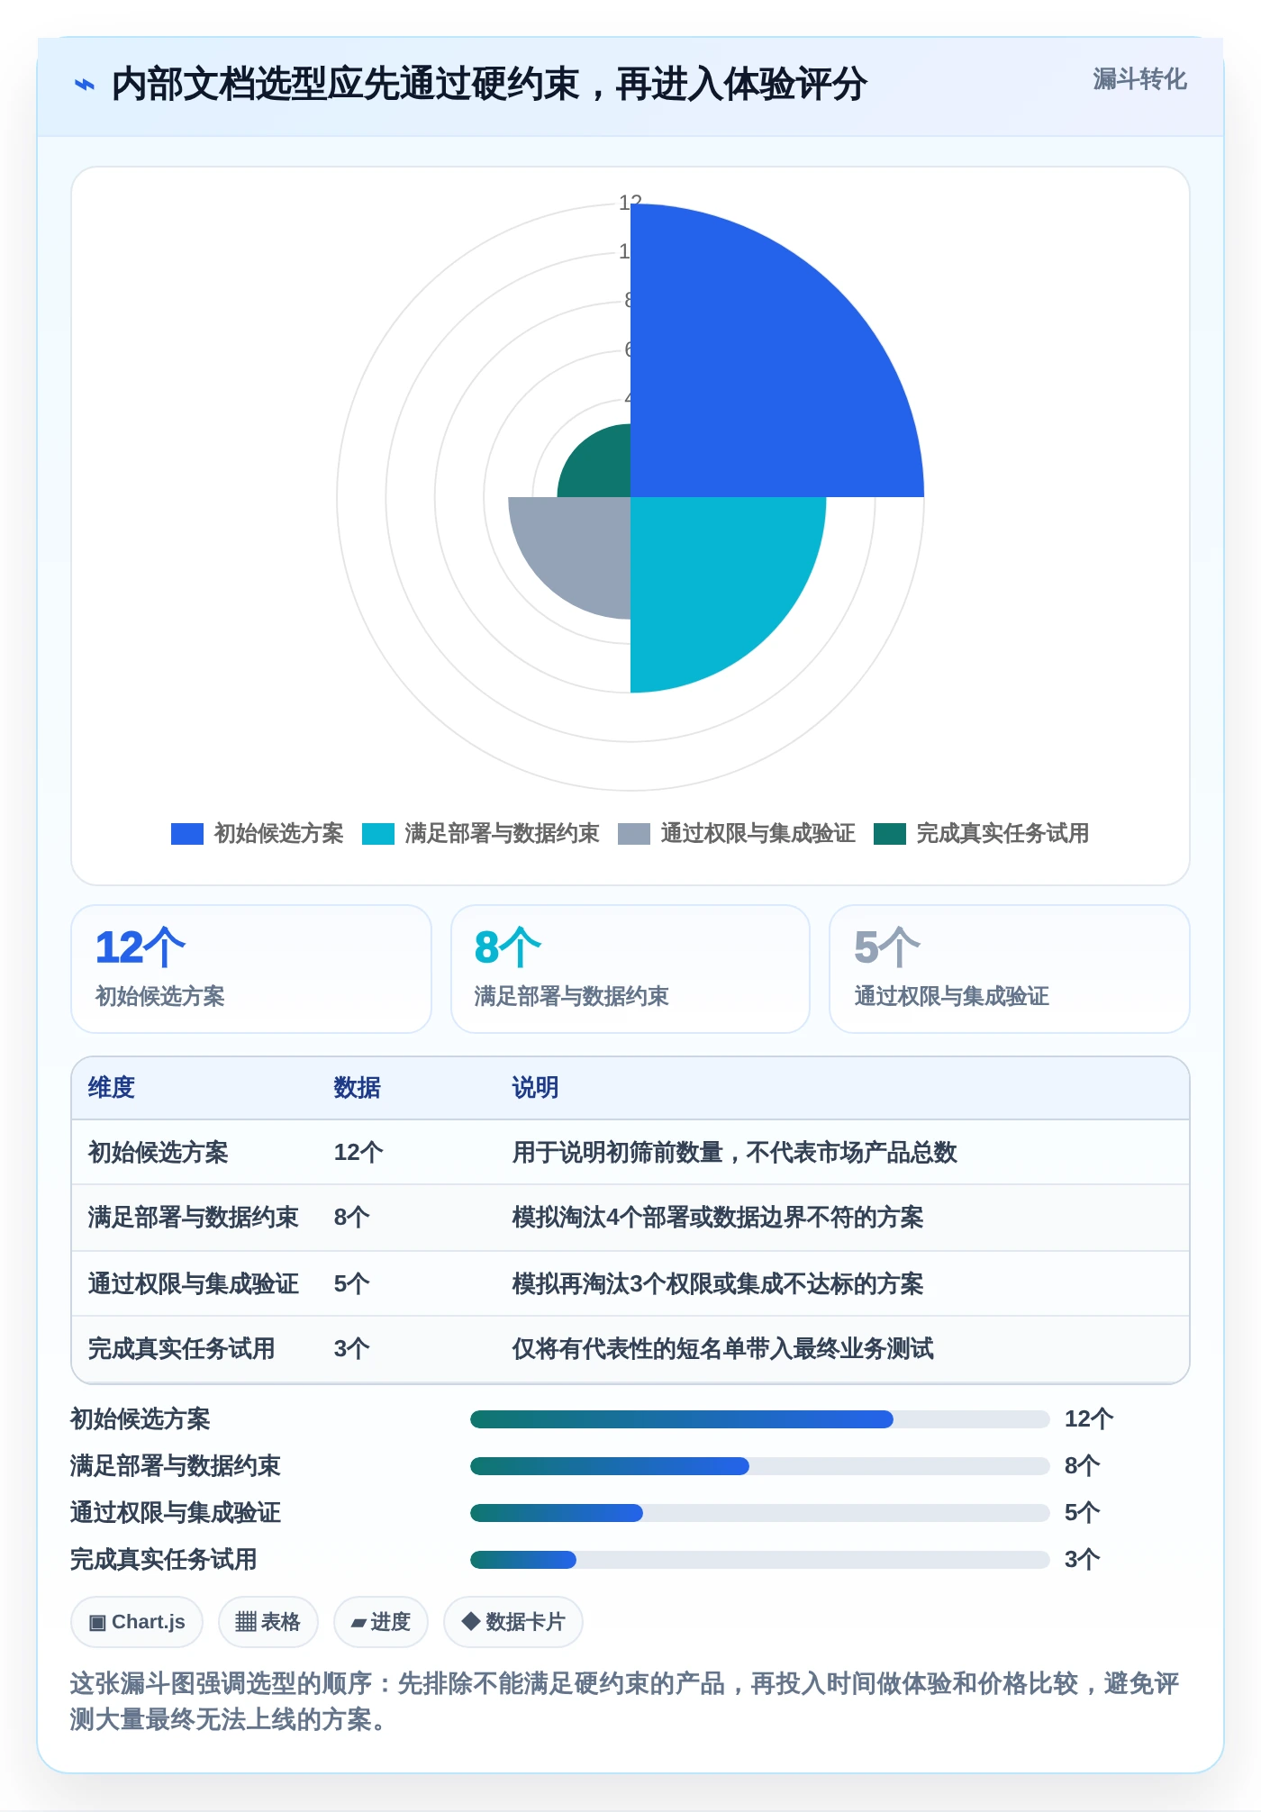Click the summary paragraph about 漏斗图

click(625, 1701)
